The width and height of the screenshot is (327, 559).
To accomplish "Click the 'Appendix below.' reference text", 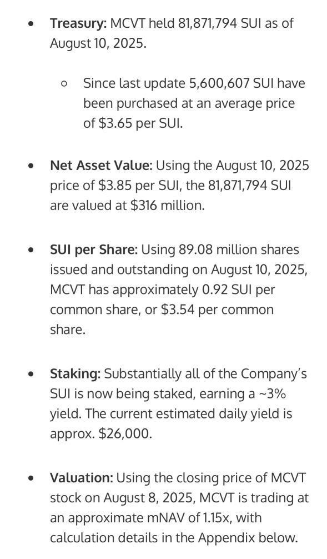I will (x=248, y=538).
